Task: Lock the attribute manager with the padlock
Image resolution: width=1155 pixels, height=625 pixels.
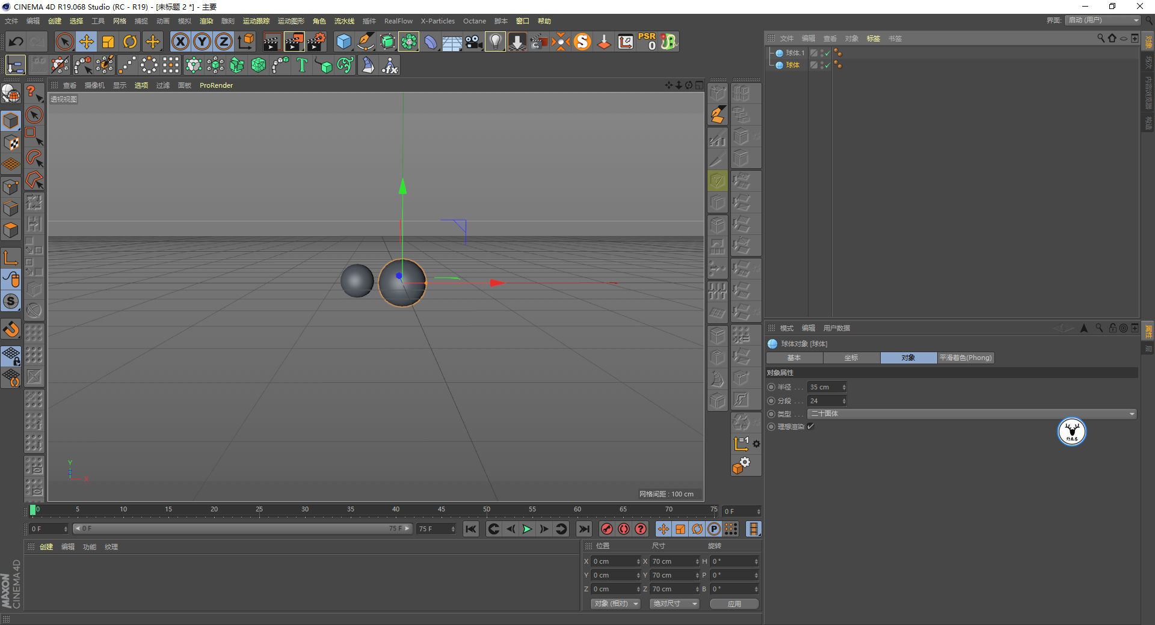Action: coord(1112,328)
